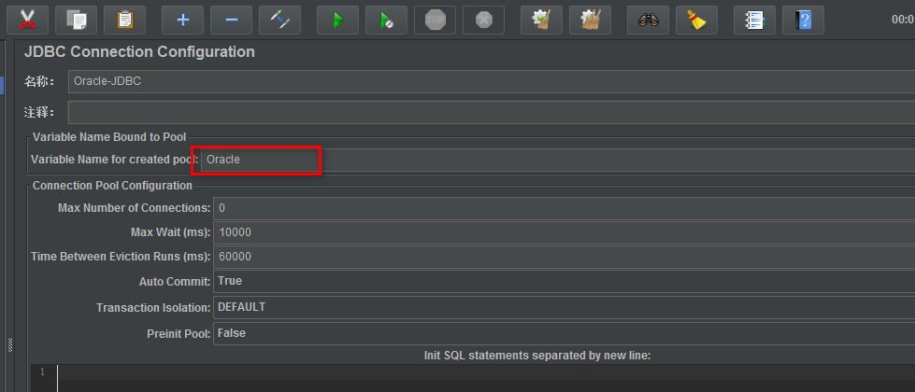Screen dimensions: 915x392
Task: Click the 名称 field containing Oracle-JDBC
Action: (x=492, y=81)
